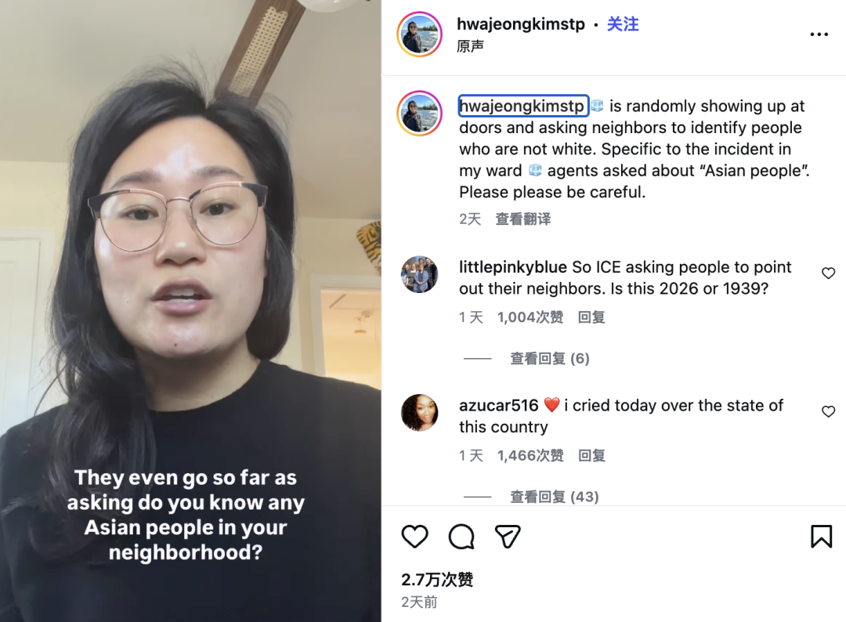View likes list via 2.7万次赞
846x622 pixels.
437,580
